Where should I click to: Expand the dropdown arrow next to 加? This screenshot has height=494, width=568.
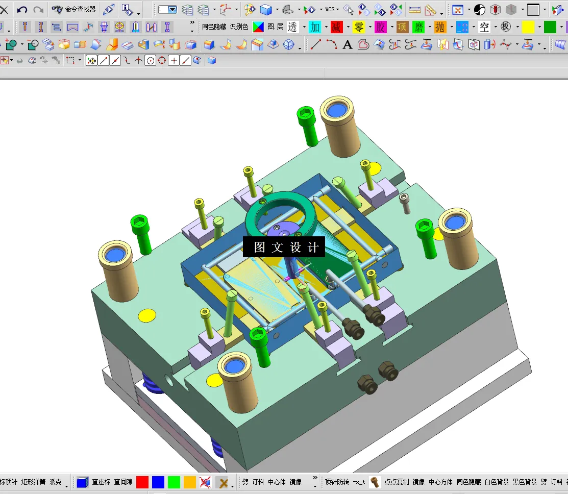coord(326,27)
